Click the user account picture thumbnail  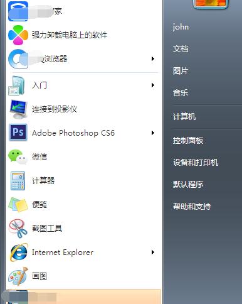click(x=210, y=4)
